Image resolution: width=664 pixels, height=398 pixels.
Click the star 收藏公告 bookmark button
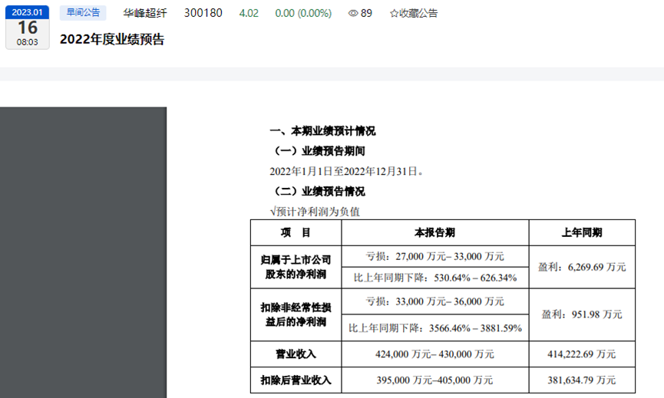414,14
